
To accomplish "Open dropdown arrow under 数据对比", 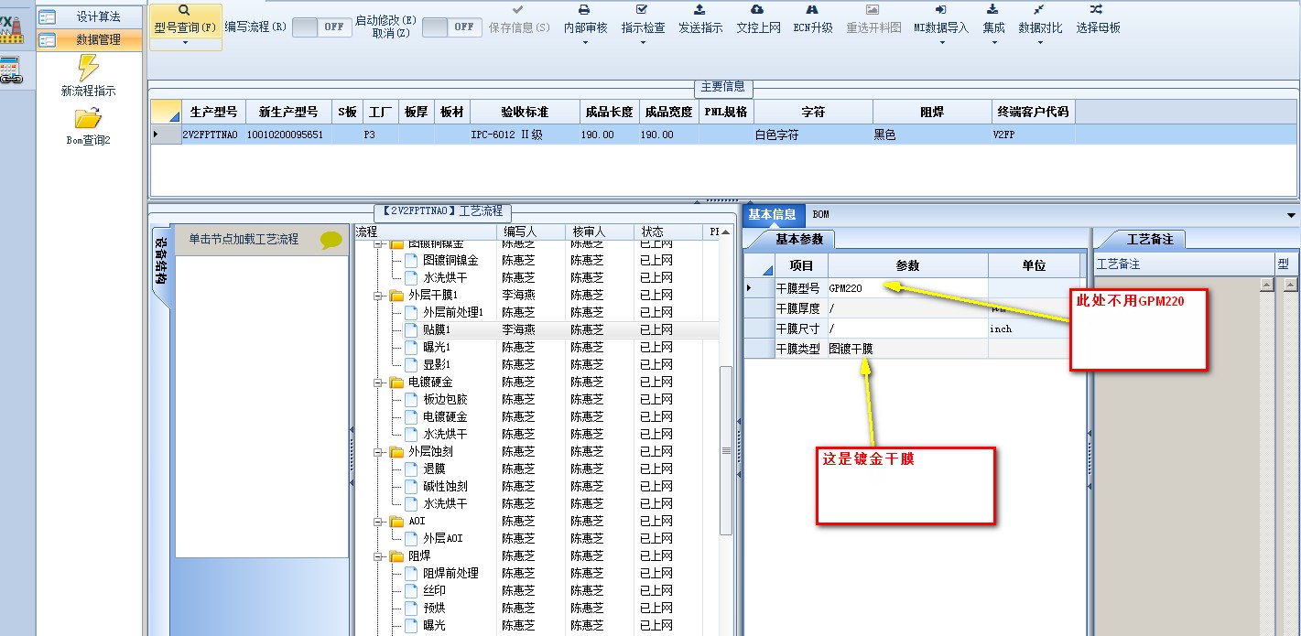I will [x=1040, y=42].
